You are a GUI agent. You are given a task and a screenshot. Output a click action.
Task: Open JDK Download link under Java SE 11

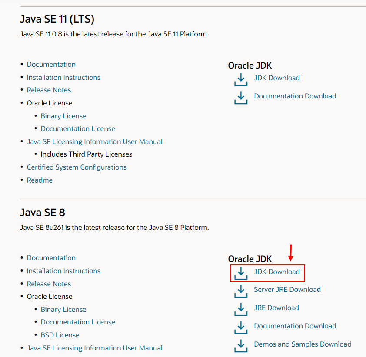tap(277, 78)
